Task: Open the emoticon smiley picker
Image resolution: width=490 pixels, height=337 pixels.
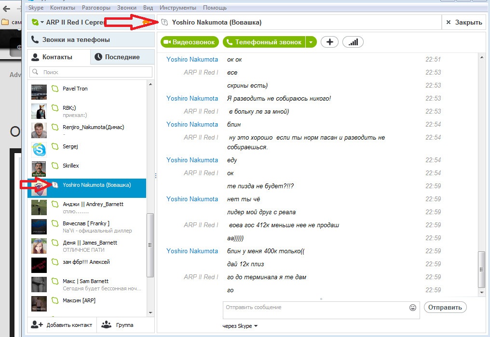Action: coord(413,308)
